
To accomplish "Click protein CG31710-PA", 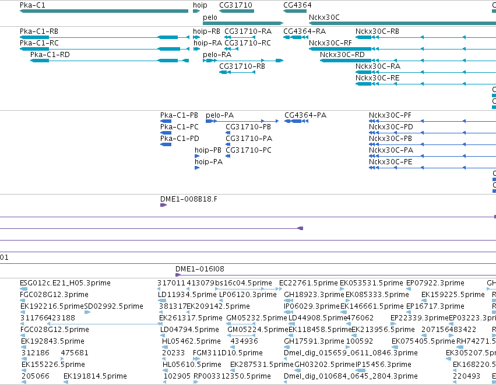I will pyautogui.click(x=228, y=144).
